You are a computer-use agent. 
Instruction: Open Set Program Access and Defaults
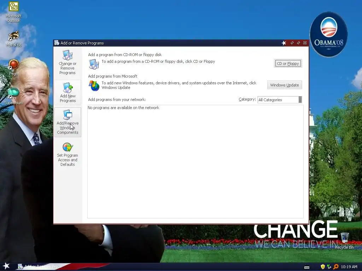(68, 154)
